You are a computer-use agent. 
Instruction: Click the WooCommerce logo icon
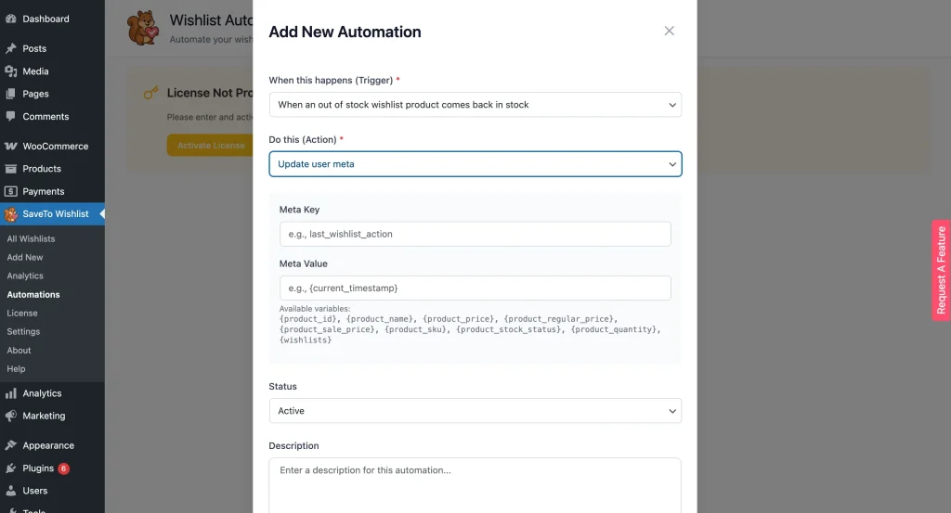pyautogui.click(x=11, y=147)
